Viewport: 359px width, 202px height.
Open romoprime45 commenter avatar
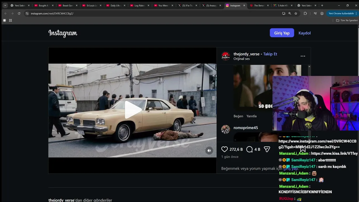click(226, 129)
